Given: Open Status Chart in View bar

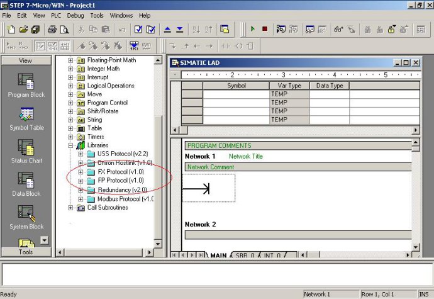Looking at the screenshot, I should point(26,151).
